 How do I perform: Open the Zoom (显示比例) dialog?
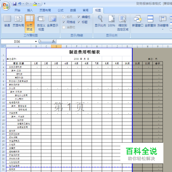[x=100, y=21]
